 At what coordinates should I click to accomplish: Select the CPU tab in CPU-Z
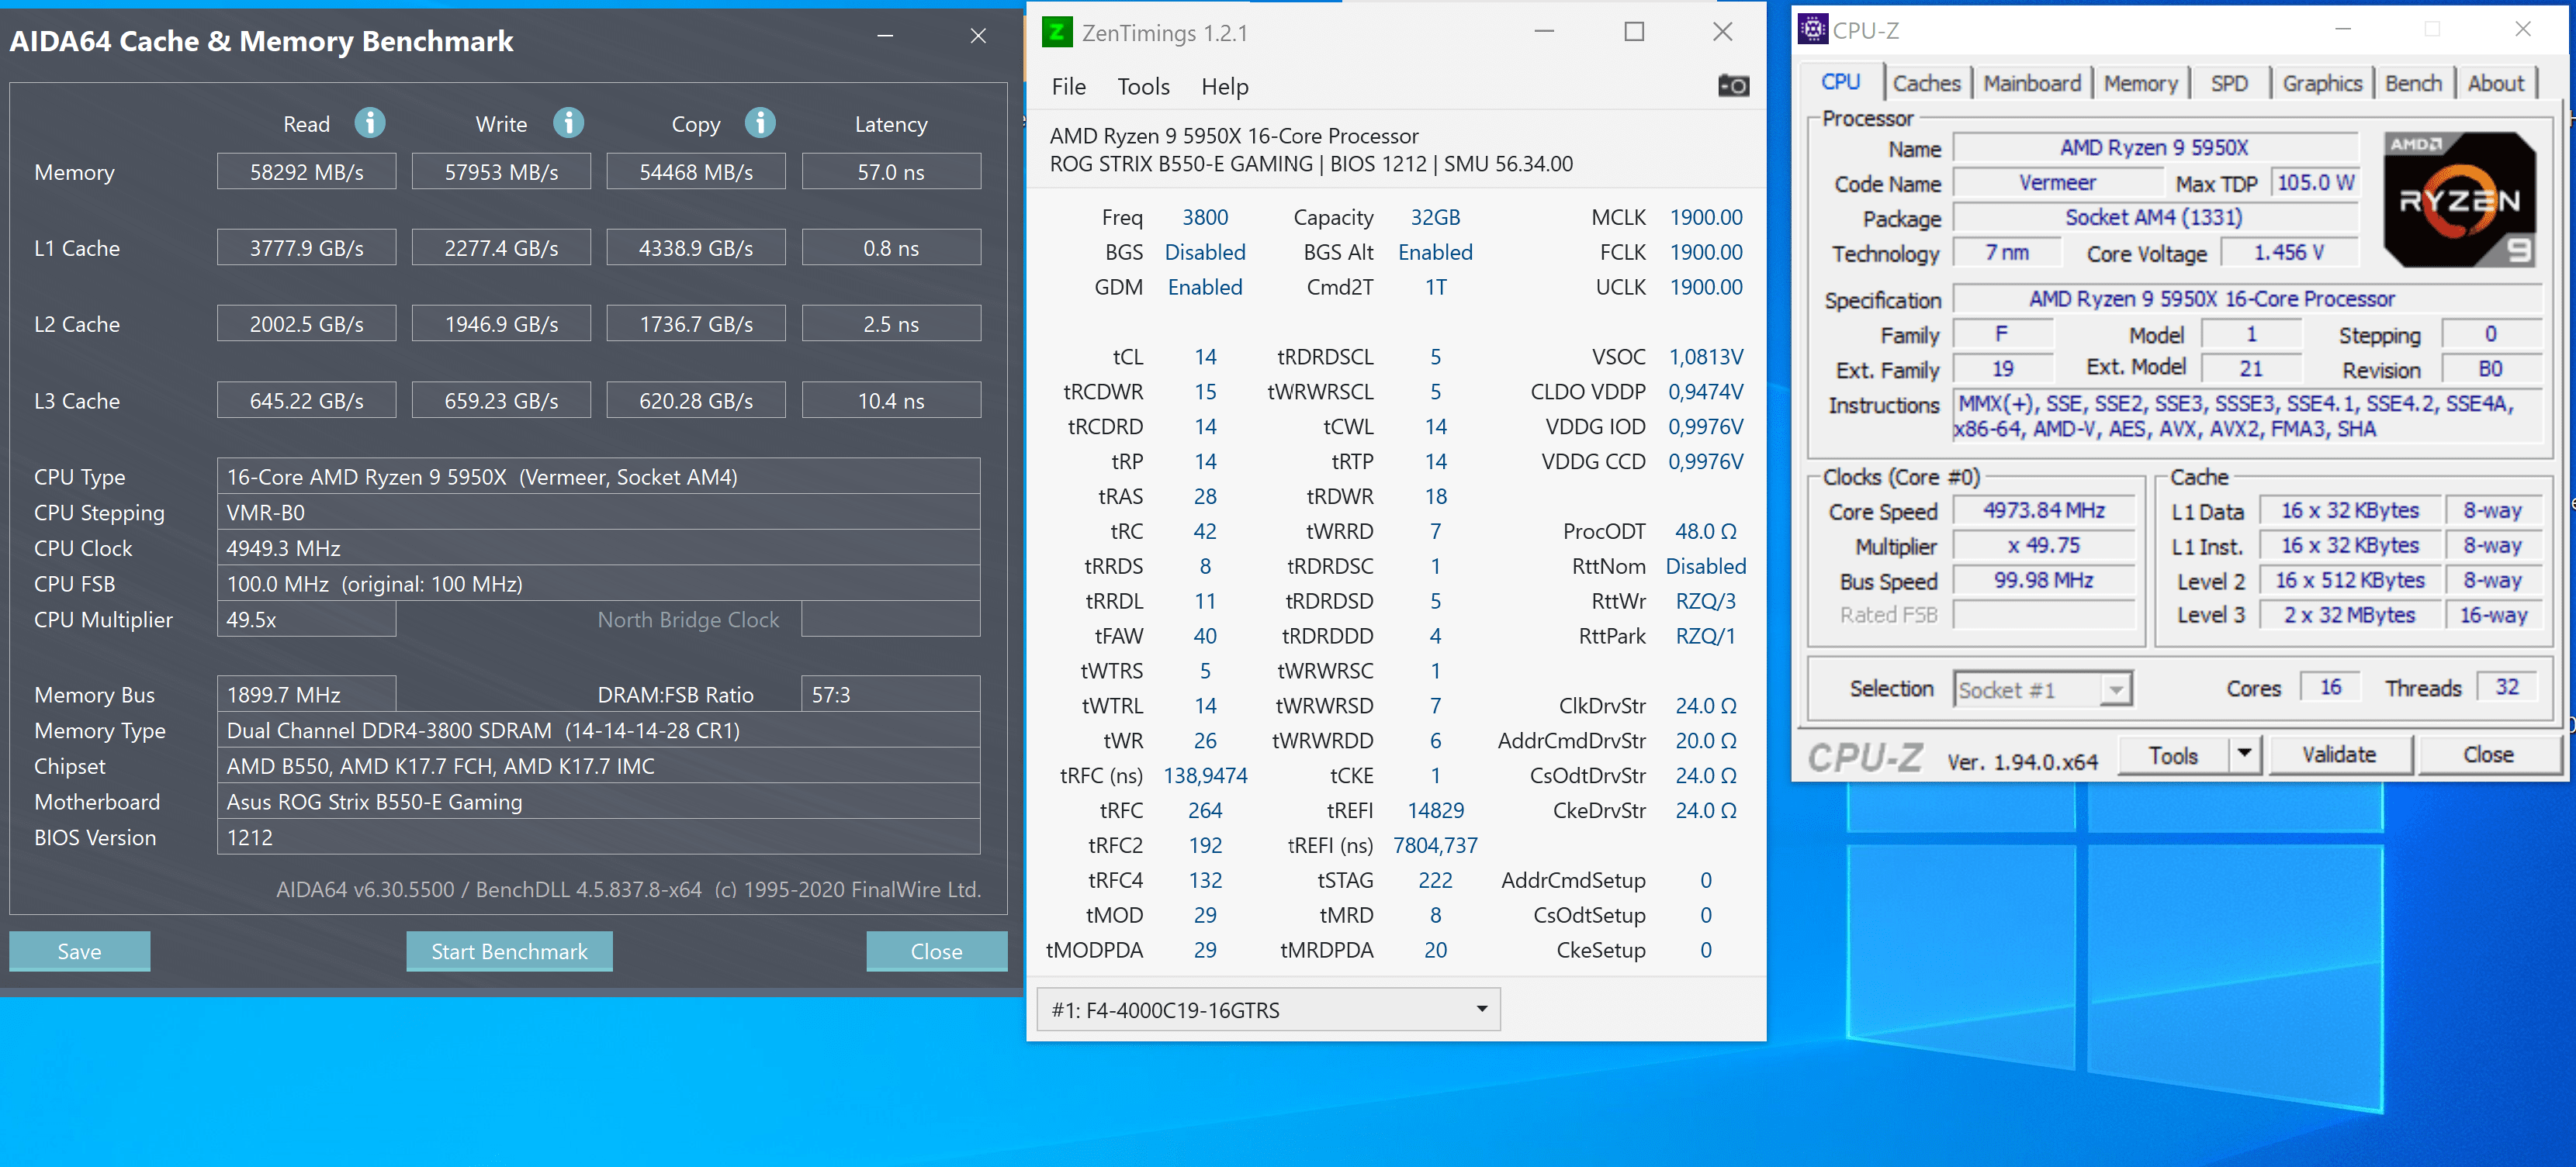click(x=1840, y=82)
